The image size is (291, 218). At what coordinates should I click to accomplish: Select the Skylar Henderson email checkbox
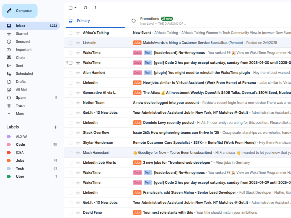click(70, 143)
